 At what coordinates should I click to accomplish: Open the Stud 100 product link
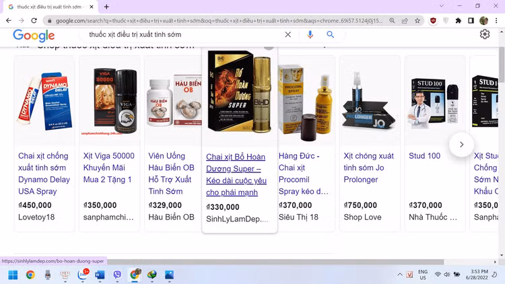point(424,156)
